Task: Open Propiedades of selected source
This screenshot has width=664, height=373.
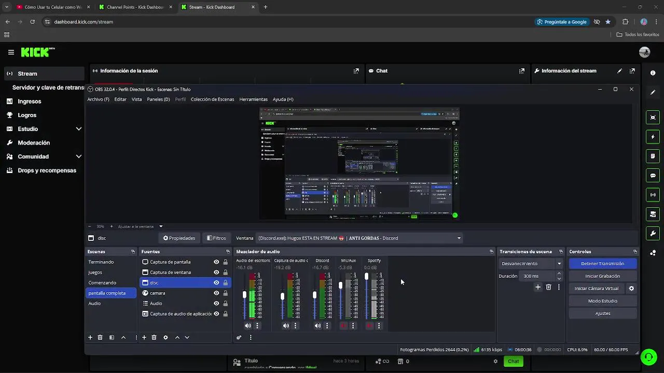Action: (x=179, y=238)
